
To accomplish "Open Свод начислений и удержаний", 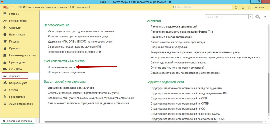I will (x=169, y=47).
